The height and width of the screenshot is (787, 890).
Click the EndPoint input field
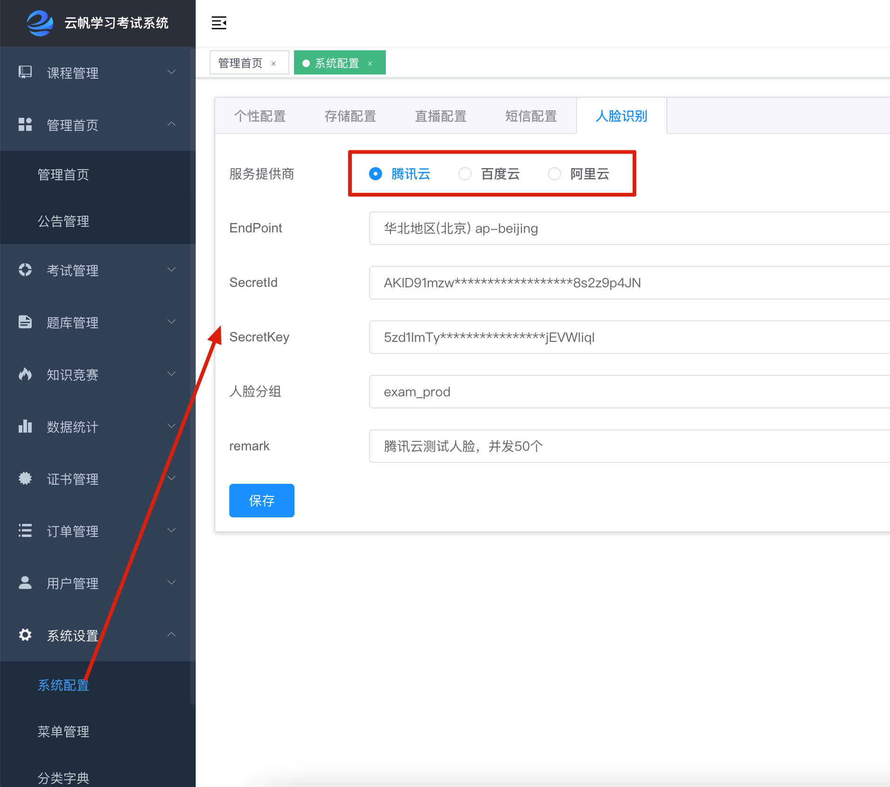(630, 228)
